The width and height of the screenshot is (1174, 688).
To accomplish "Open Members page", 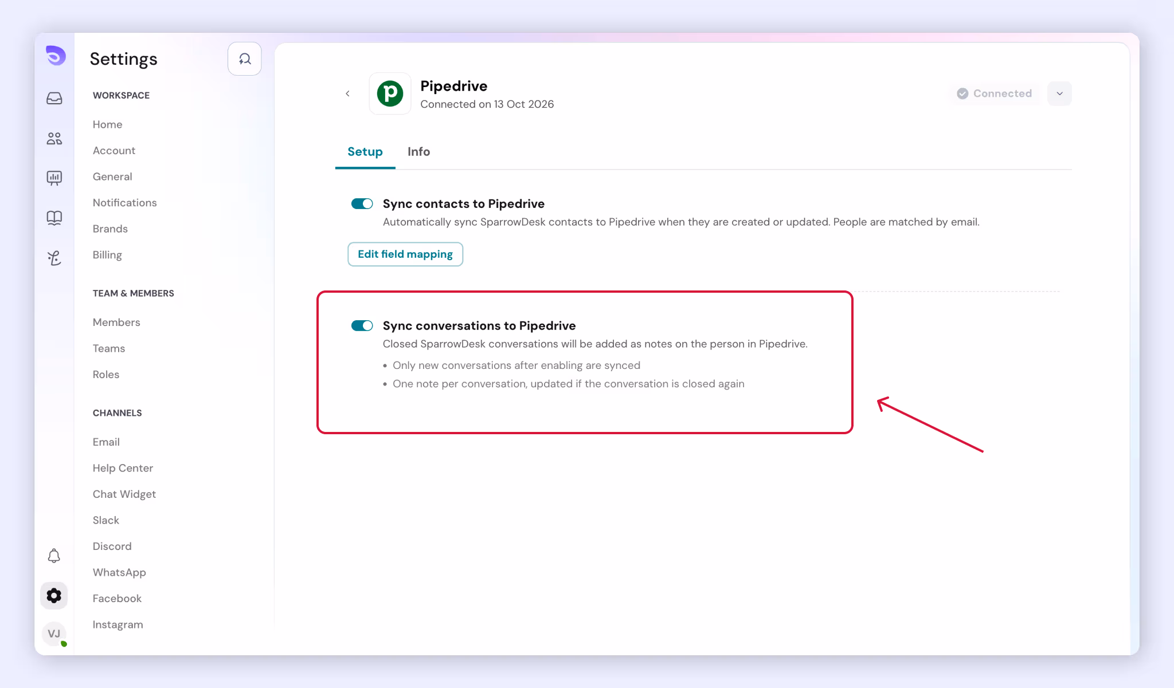I will [x=116, y=323].
